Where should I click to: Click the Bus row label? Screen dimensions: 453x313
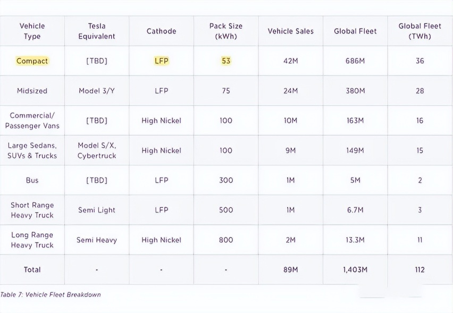click(x=32, y=181)
